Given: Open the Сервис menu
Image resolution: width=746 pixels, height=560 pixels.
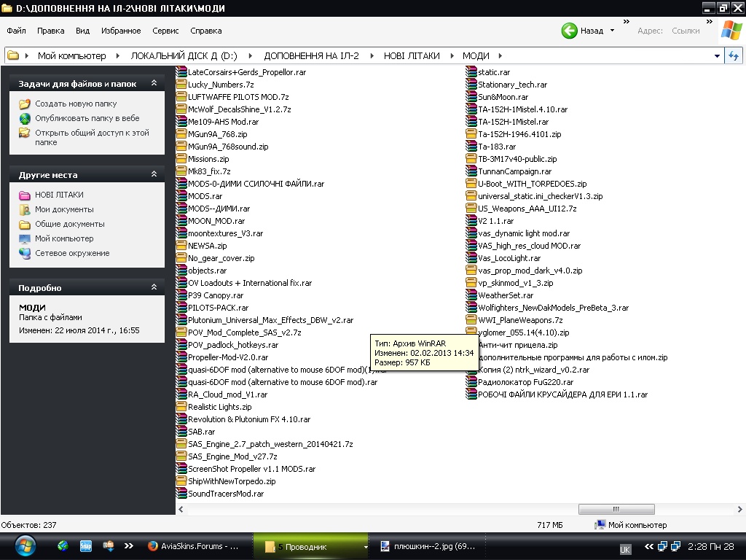Looking at the screenshot, I should tap(165, 31).
